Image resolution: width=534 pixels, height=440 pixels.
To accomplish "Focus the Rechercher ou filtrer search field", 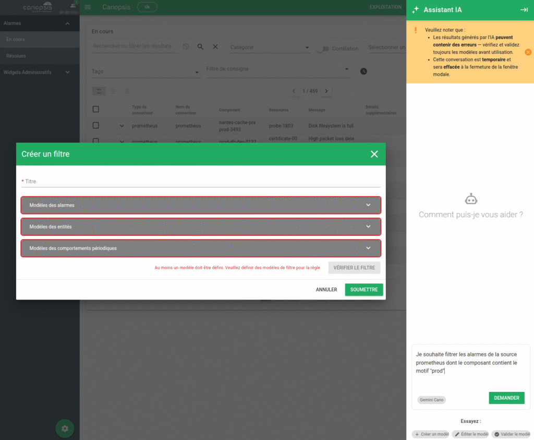I will point(135,46).
